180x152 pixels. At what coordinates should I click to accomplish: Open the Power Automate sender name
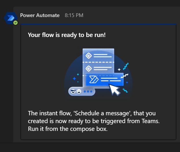(40, 15)
